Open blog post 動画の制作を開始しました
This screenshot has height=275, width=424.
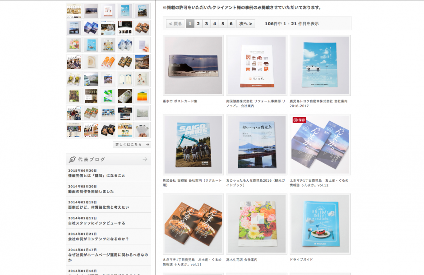91,191
